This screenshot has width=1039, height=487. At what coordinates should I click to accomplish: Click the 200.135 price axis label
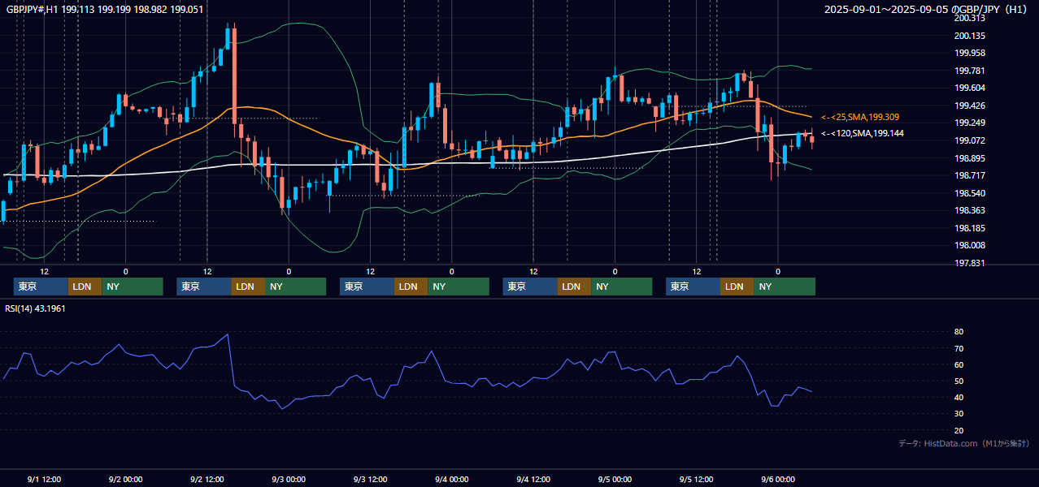coord(970,36)
